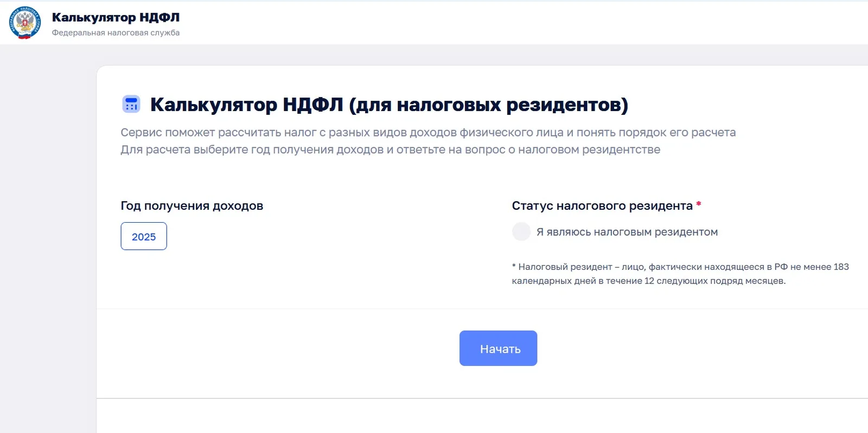The width and height of the screenshot is (868, 433).
Task: Click the calculator icon beside the page heading
Action: pyautogui.click(x=131, y=104)
